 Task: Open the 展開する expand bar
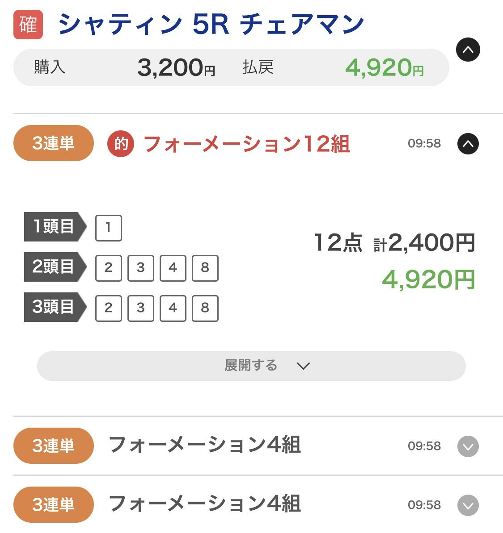click(x=251, y=366)
